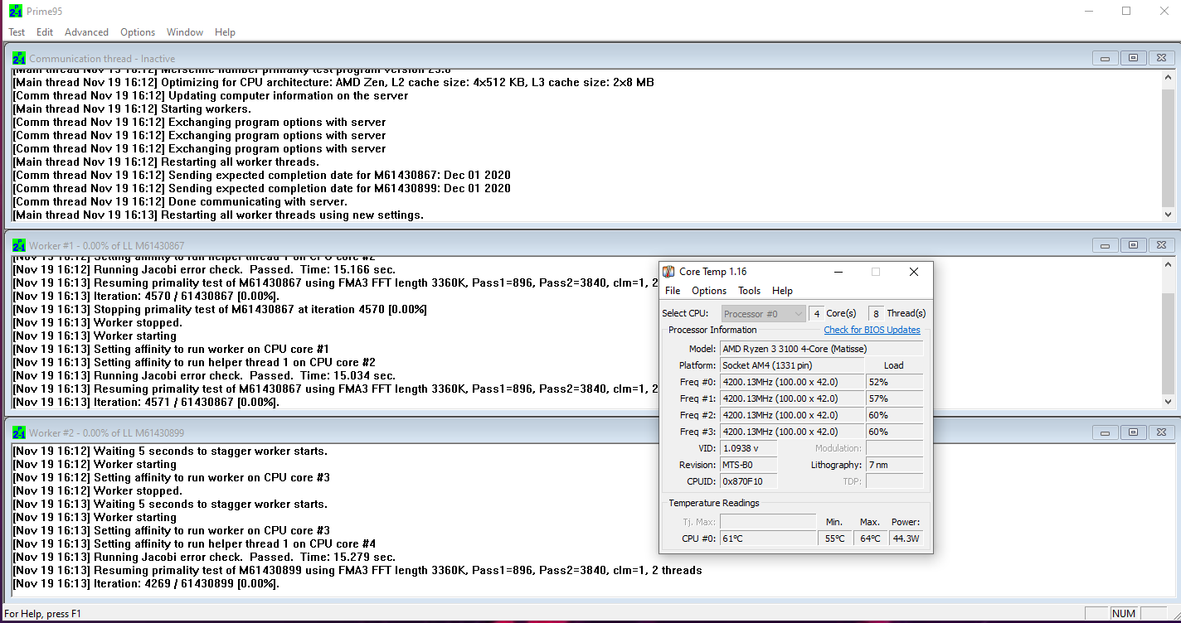Edit menu in the Prime95 menu bar
The width and height of the screenshot is (1181, 623).
tap(45, 32)
